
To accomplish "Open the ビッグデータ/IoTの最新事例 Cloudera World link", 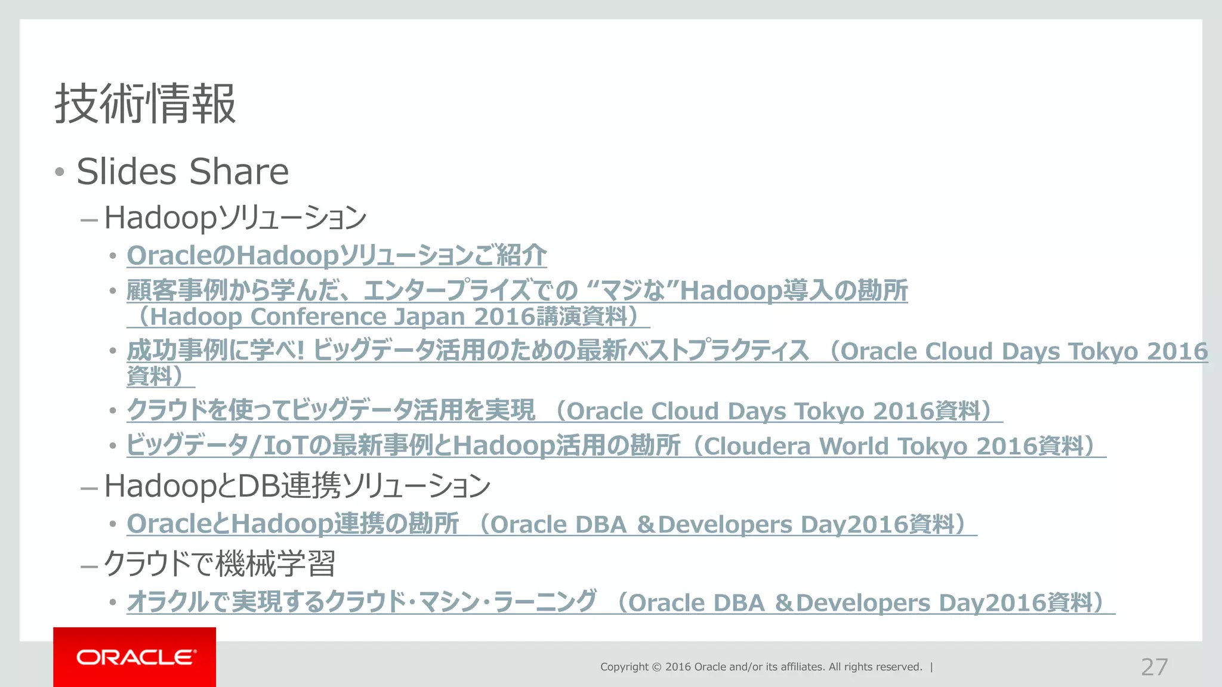I will [616, 445].
